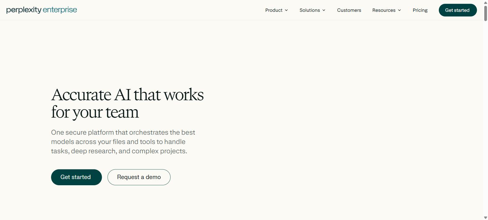The height and width of the screenshot is (220, 488).
Task: Click the perplexity wordmark in the logo
Action: tap(24, 10)
